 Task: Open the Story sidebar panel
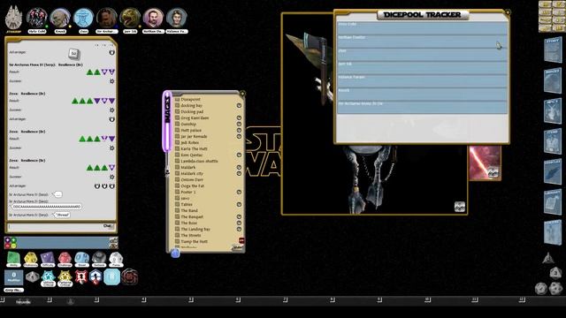coord(553,49)
